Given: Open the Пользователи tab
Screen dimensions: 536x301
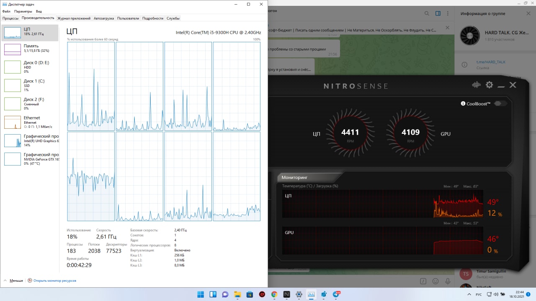Looking at the screenshot, I should pos(128,18).
